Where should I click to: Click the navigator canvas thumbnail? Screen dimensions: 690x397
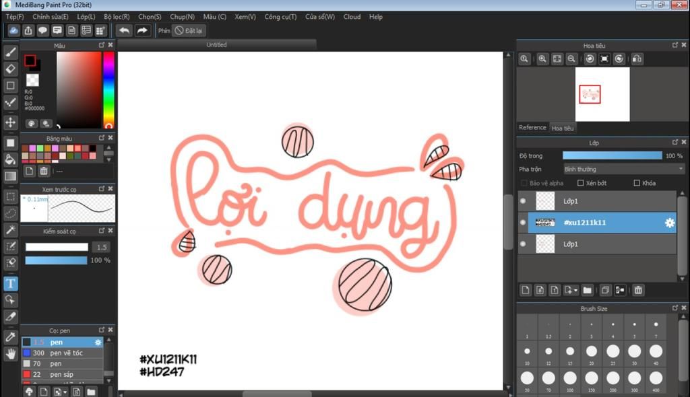pyautogui.click(x=602, y=94)
